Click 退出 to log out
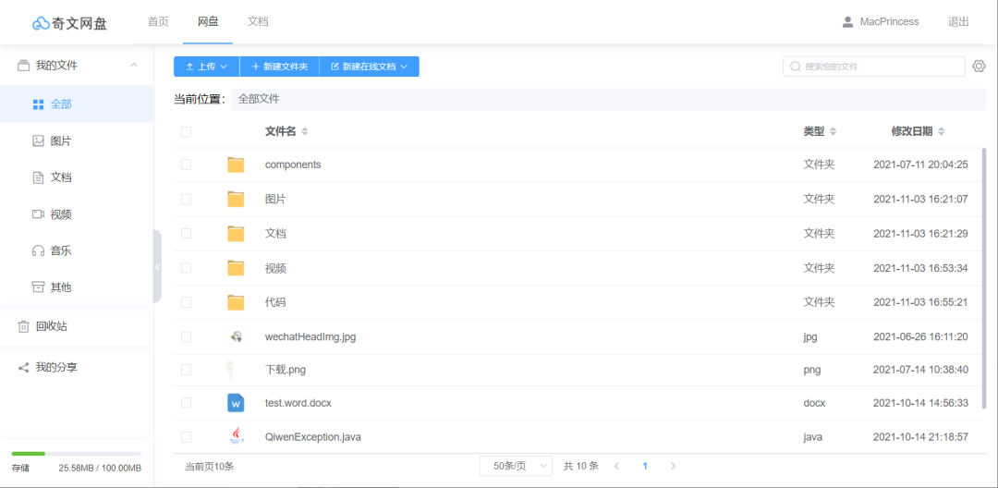998x488 pixels. [x=958, y=22]
